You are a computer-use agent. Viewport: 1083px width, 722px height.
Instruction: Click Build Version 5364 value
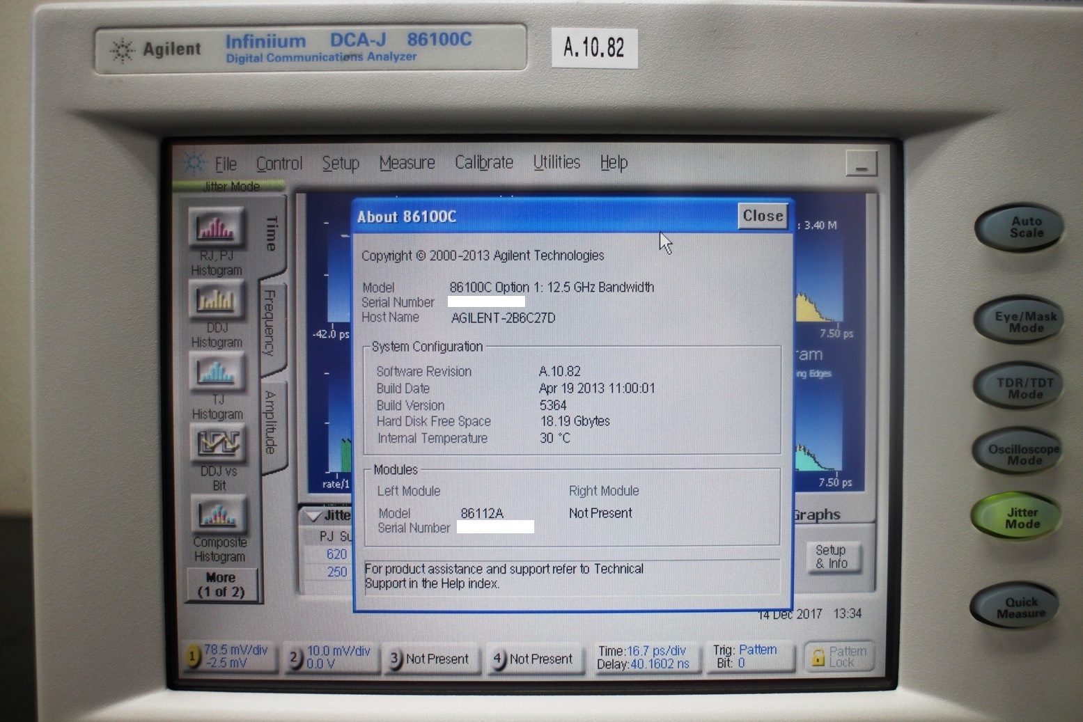(553, 405)
